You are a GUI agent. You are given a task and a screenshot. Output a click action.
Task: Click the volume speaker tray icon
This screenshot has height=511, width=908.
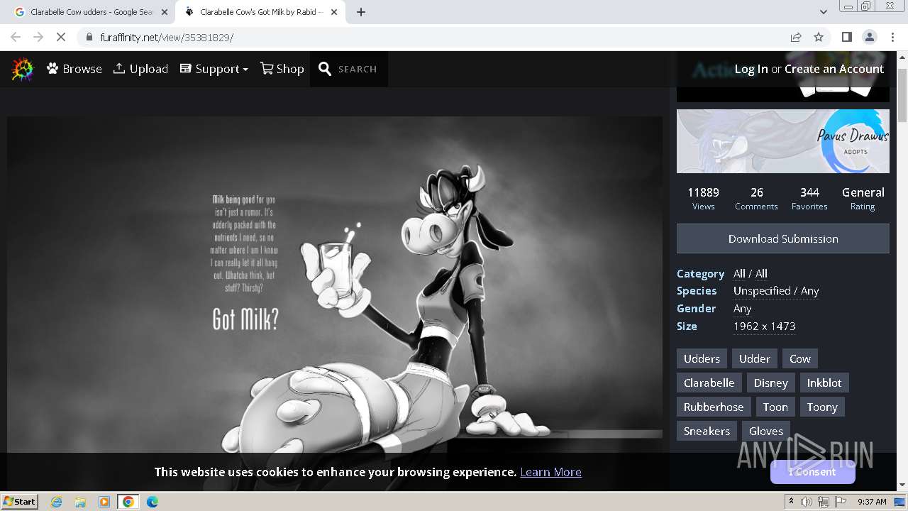(x=807, y=502)
